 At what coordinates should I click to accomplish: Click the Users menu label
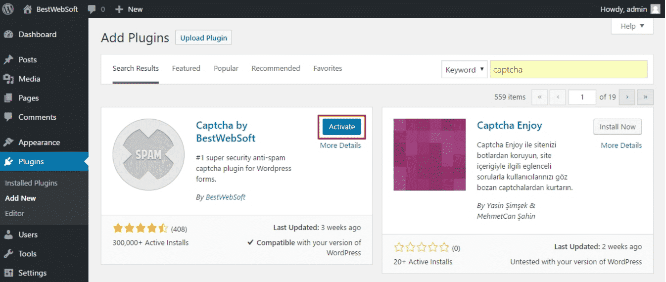pyautogui.click(x=28, y=235)
